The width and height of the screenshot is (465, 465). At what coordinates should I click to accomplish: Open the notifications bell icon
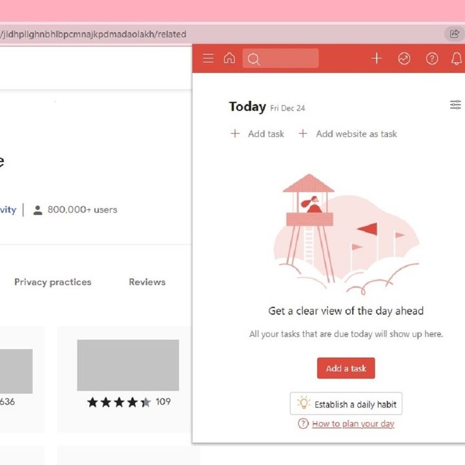click(x=457, y=58)
